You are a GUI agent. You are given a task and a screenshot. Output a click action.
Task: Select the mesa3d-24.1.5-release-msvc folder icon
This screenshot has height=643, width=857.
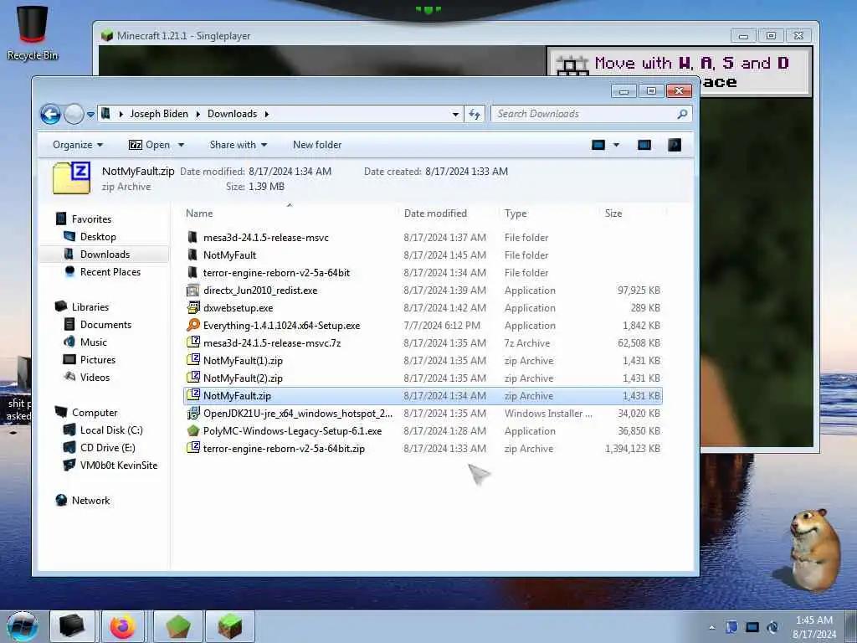pyautogui.click(x=192, y=237)
